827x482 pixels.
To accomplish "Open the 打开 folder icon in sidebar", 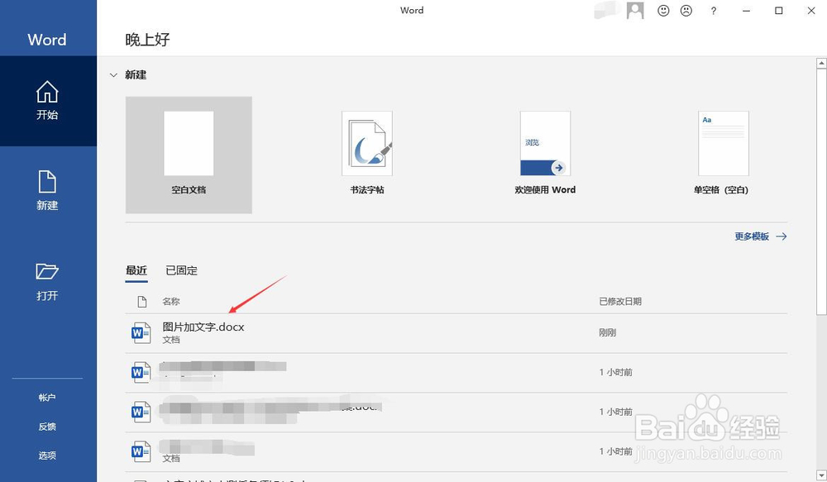I will (x=47, y=271).
